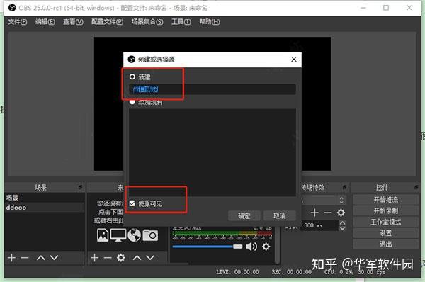Click the new source name text field
425x282 pixels.
tap(212, 89)
